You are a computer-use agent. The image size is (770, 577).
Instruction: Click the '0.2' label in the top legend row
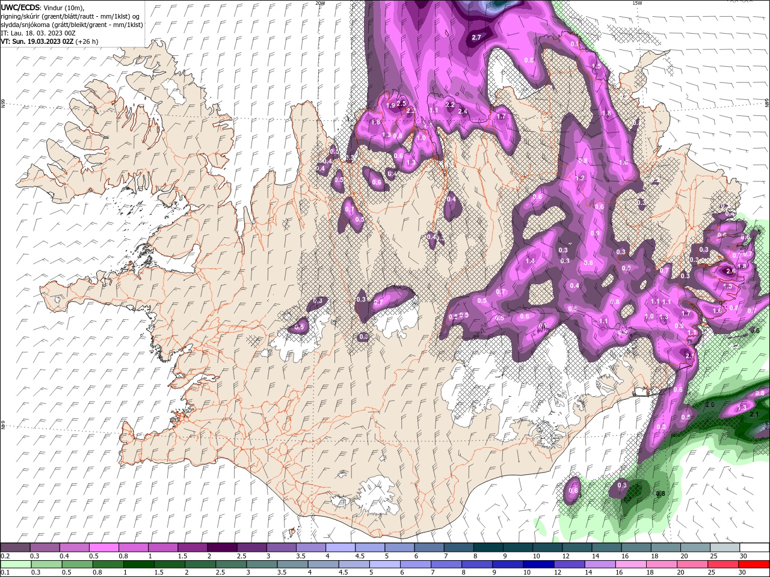point(5,556)
